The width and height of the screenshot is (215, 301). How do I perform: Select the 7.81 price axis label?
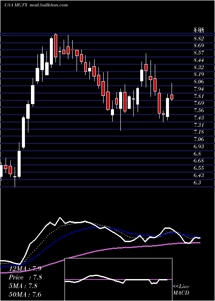pyautogui.click(x=199, y=96)
